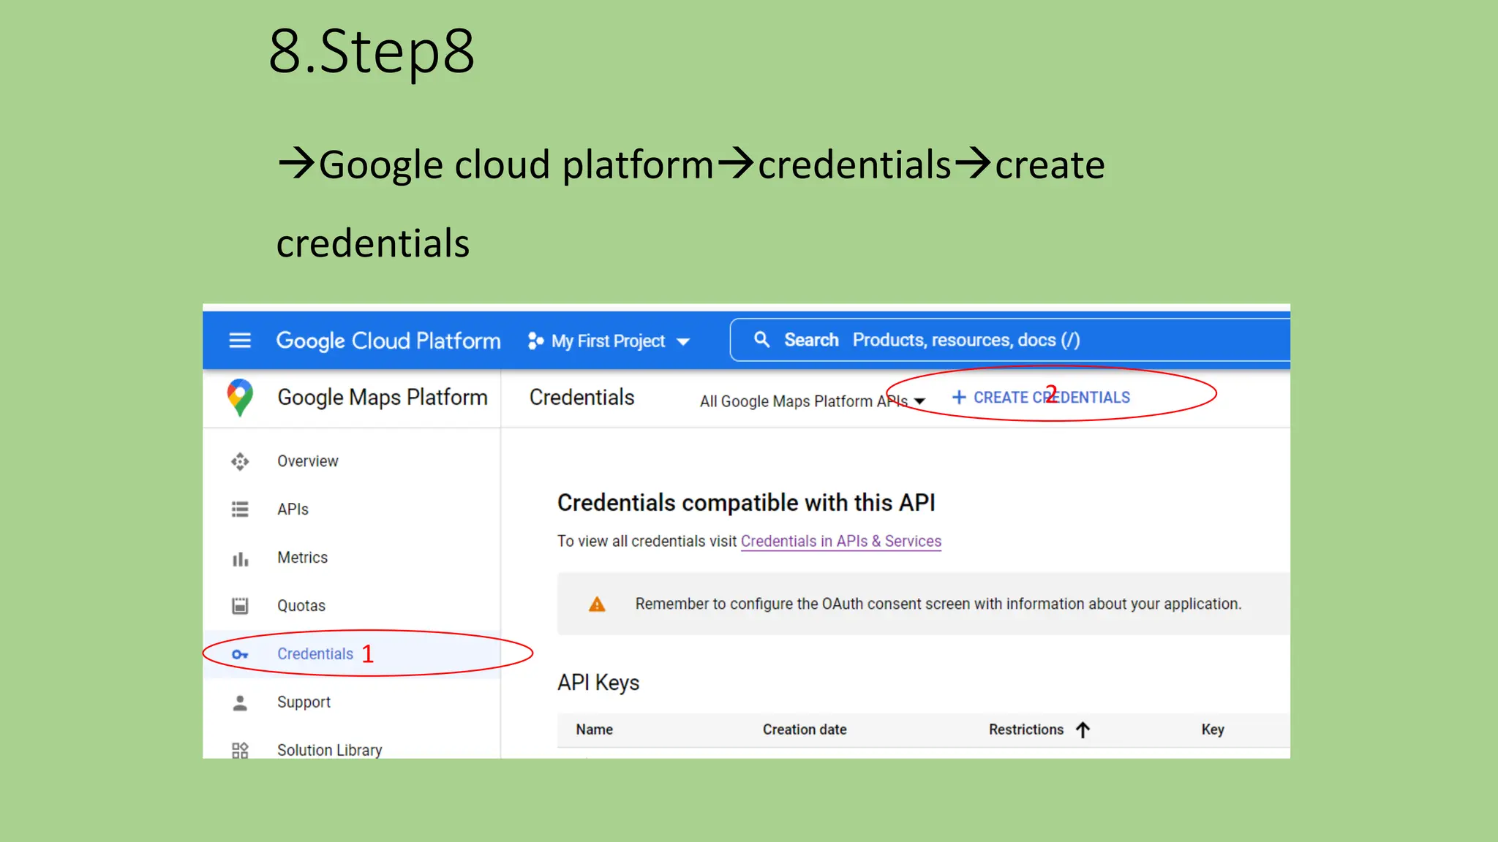Click the OAuth consent screen reminder text

938,604
